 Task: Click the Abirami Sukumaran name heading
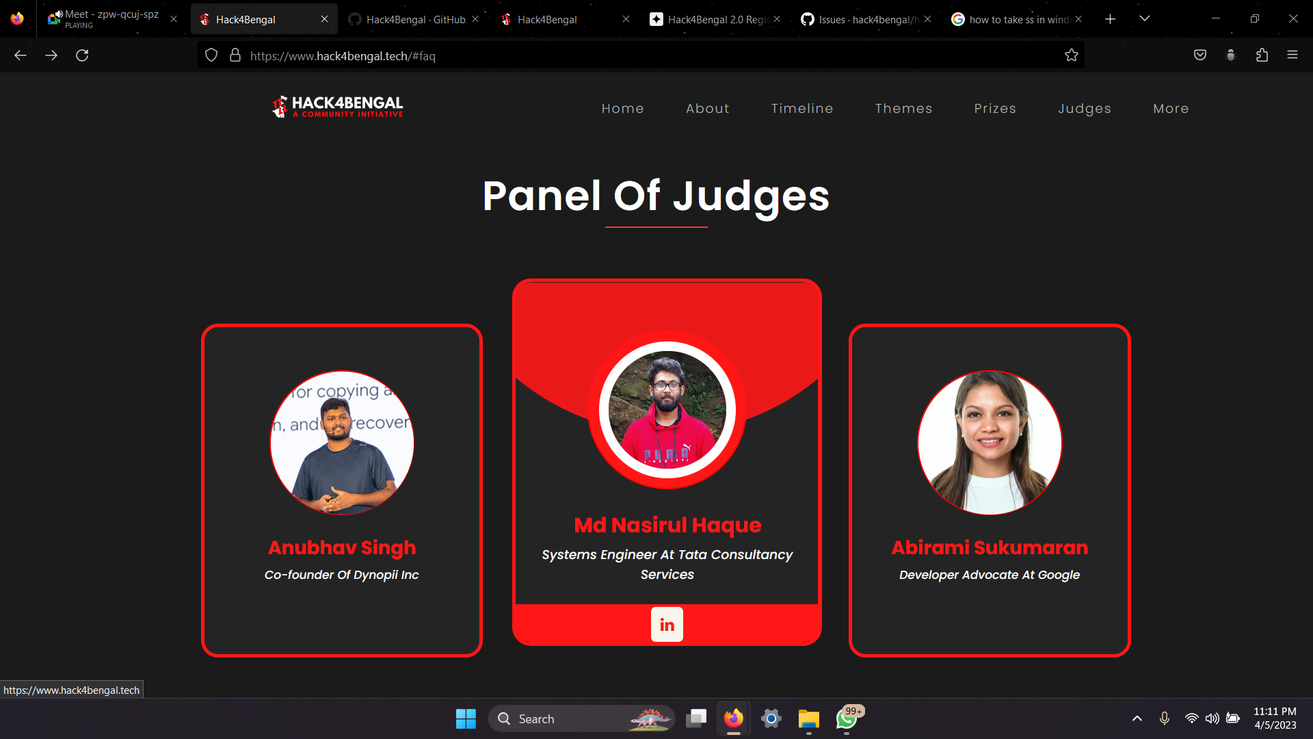(990, 547)
